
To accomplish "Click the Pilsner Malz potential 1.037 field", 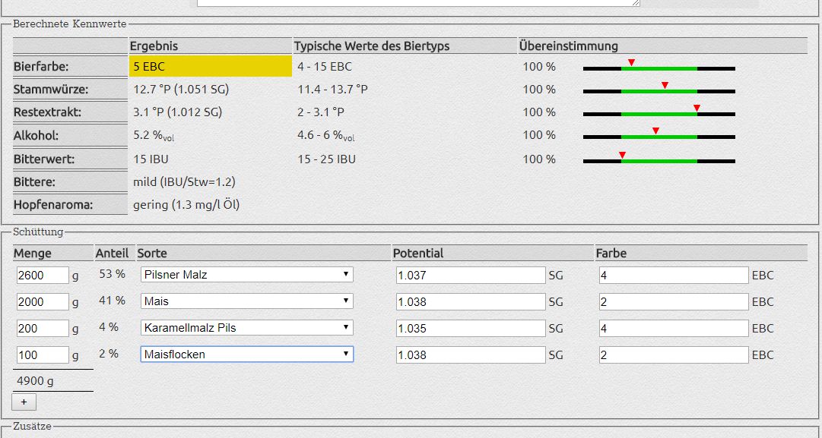I will [470, 276].
